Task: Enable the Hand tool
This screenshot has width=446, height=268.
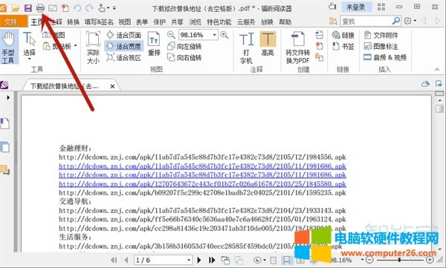Action: tap(8, 48)
